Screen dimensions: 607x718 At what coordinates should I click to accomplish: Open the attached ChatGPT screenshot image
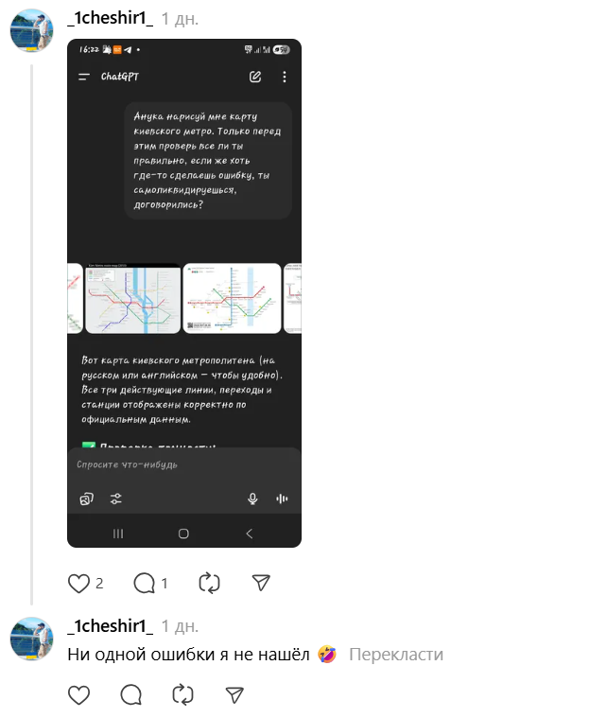(184, 293)
